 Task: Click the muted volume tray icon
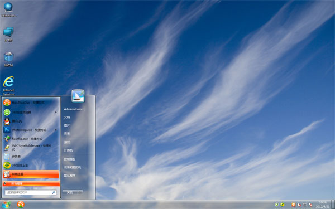coord(299,205)
